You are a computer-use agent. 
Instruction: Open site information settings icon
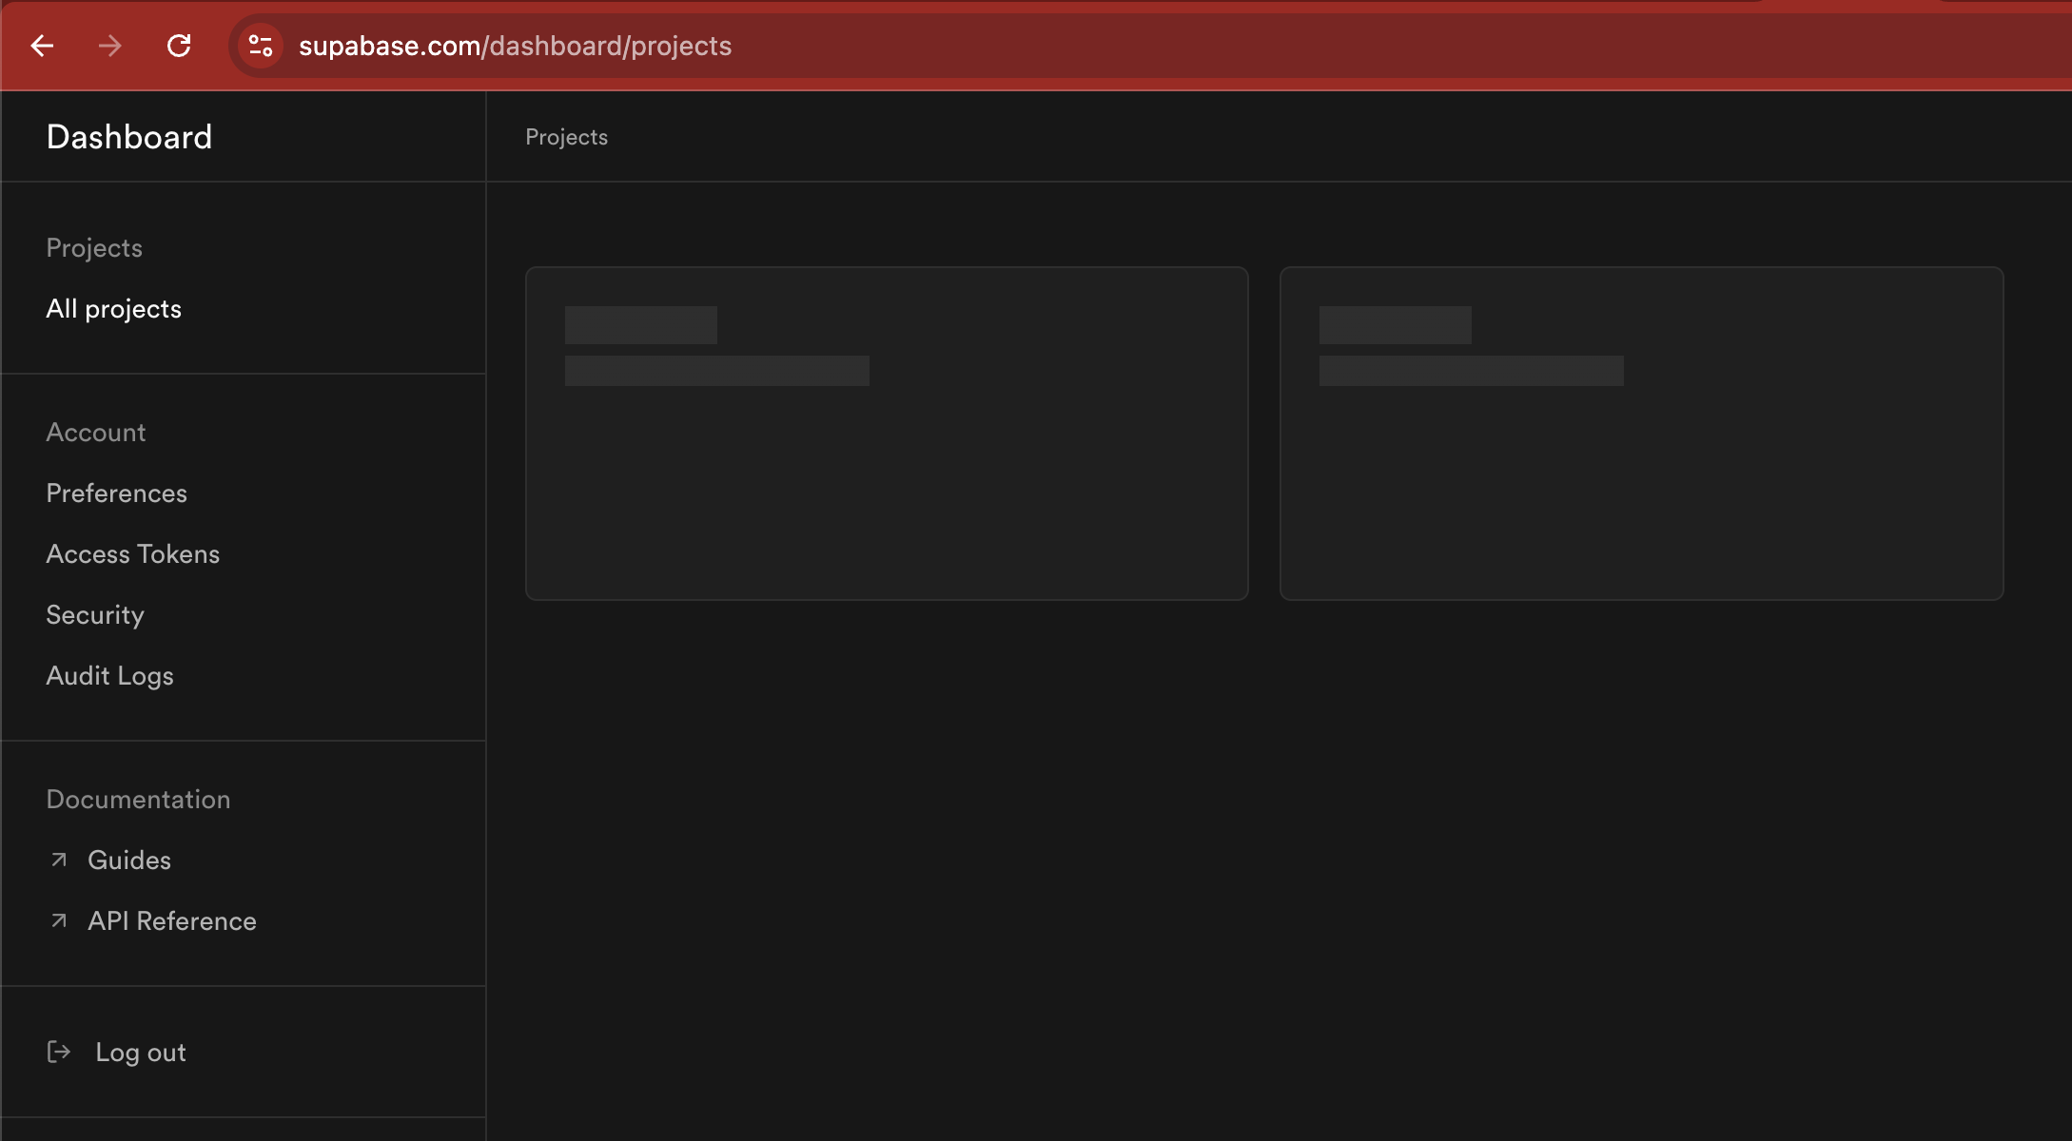[x=261, y=46]
